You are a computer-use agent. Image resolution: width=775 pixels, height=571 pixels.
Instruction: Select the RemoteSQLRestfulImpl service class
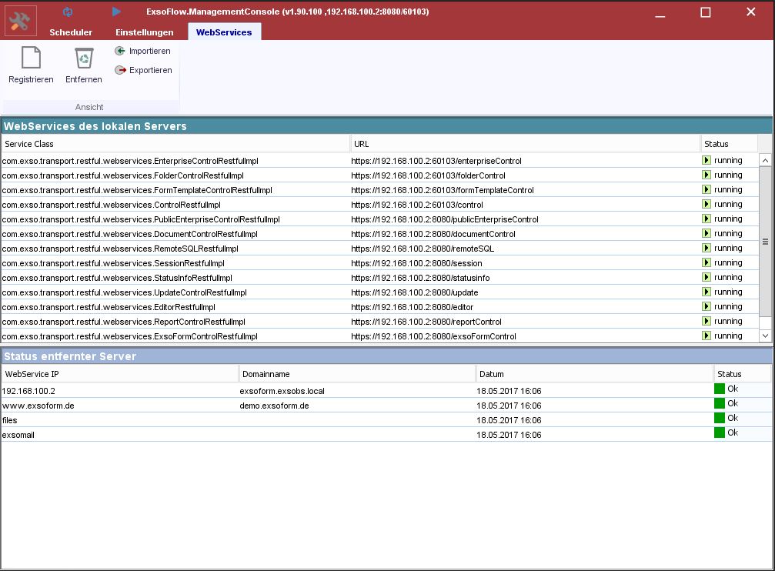(x=120, y=249)
